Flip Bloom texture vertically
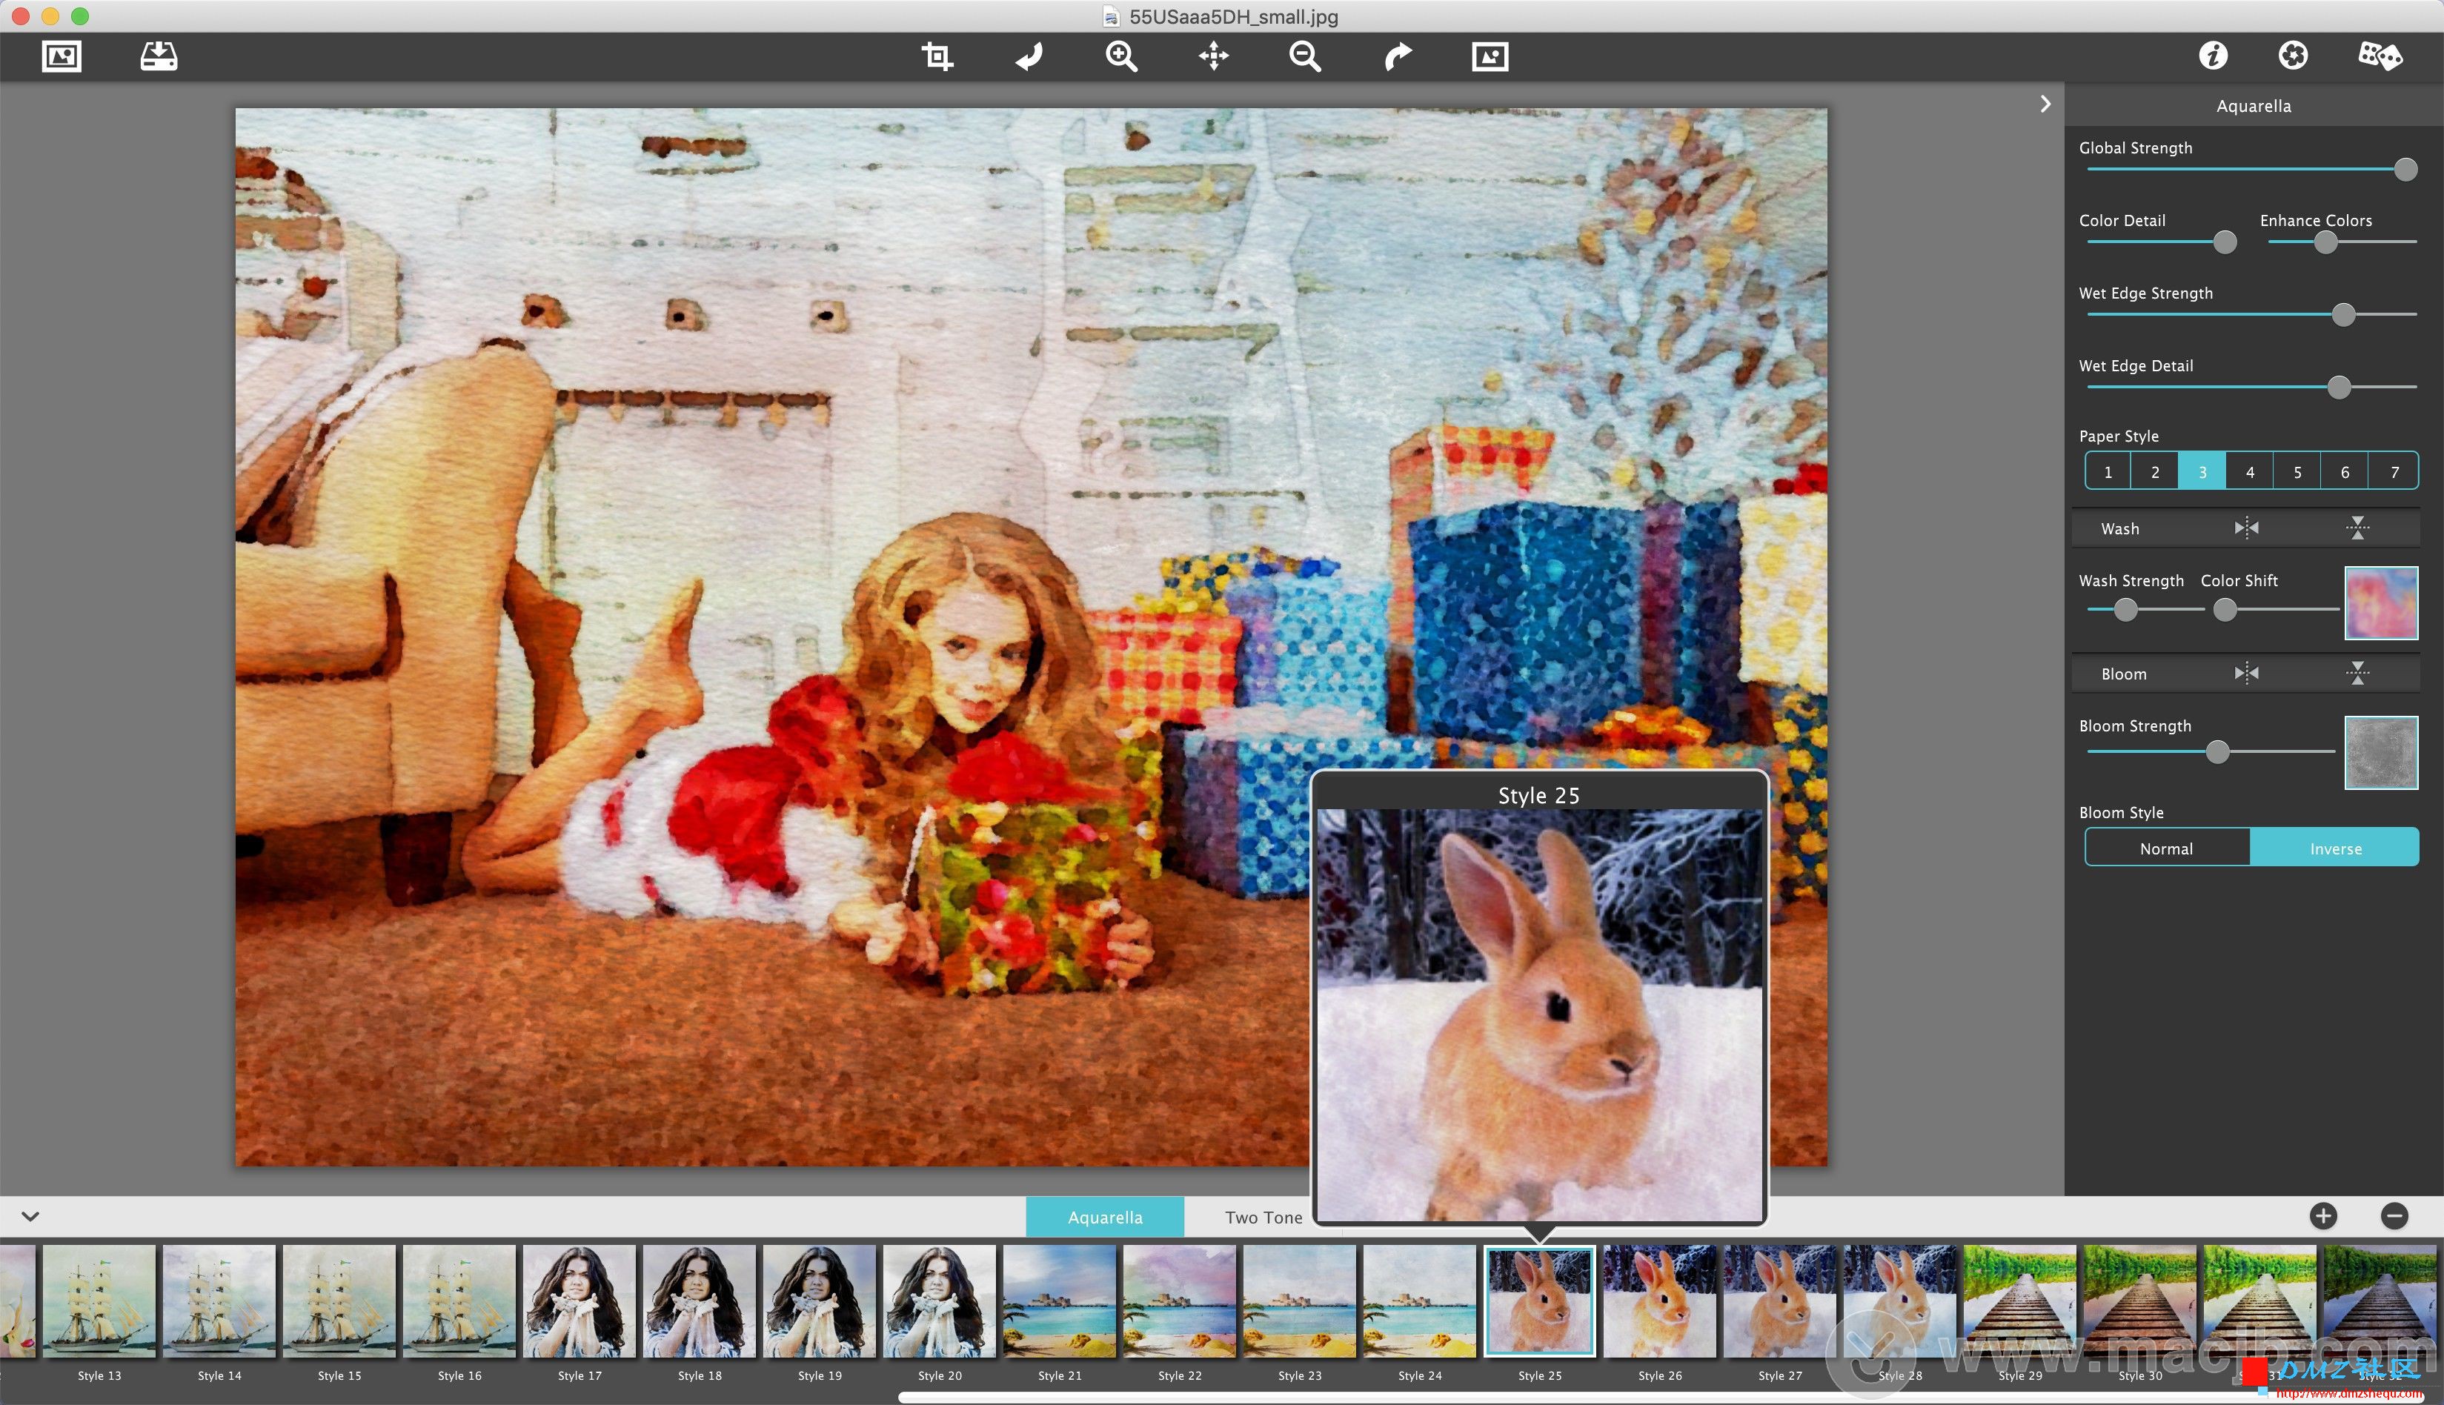 click(2357, 673)
